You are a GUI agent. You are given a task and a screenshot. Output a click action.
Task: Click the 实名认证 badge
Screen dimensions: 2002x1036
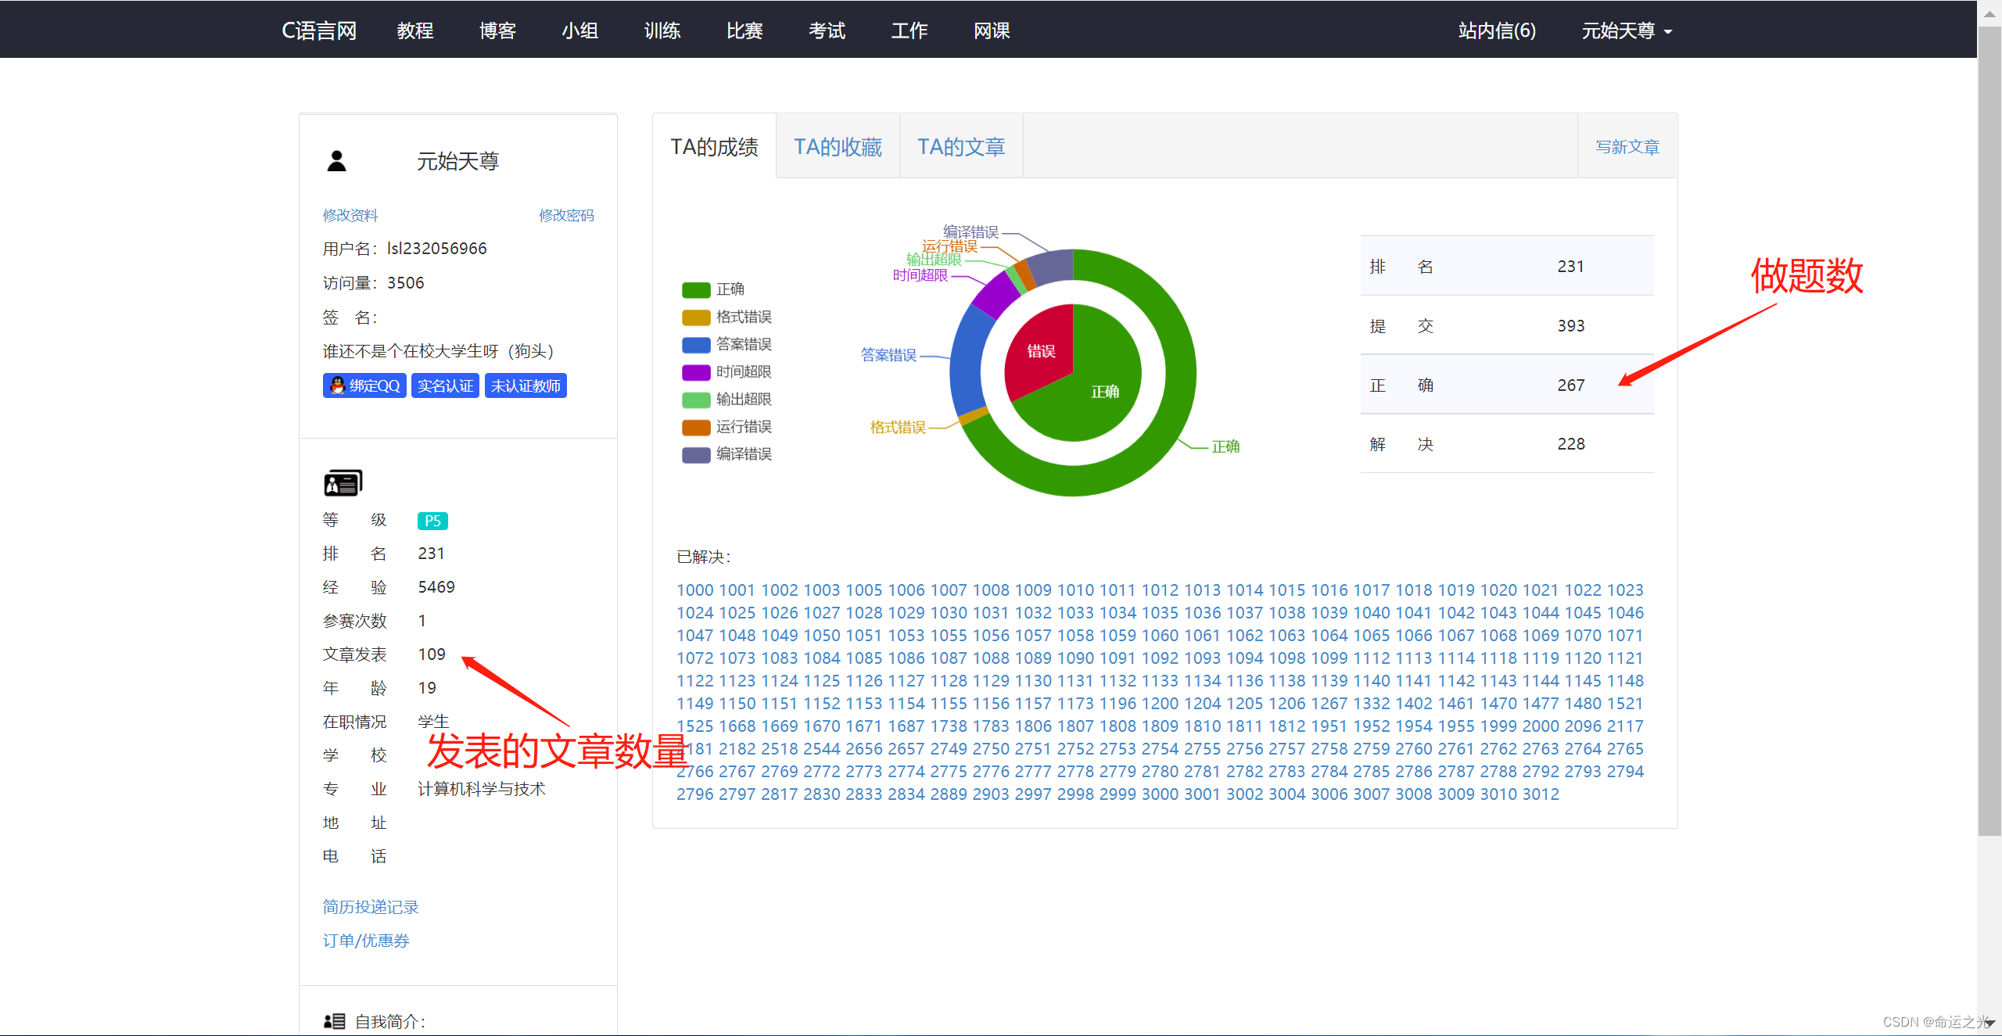[x=445, y=385]
